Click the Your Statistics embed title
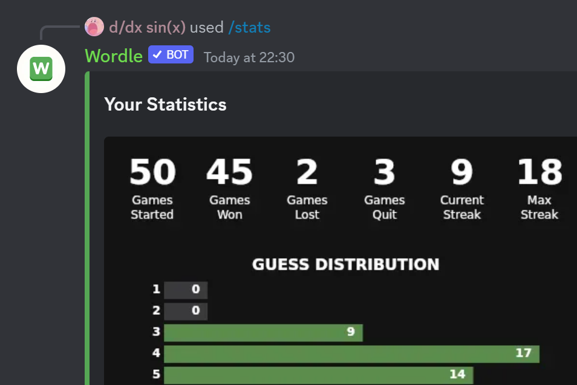 coord(165,105)
